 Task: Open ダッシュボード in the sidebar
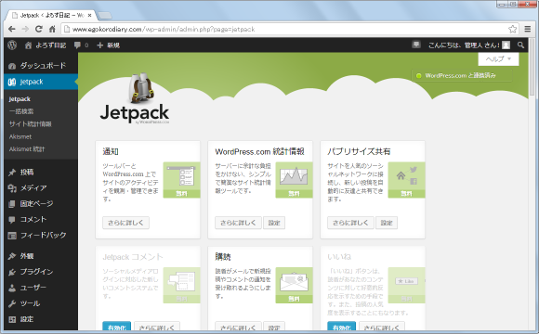pos(41,66)
